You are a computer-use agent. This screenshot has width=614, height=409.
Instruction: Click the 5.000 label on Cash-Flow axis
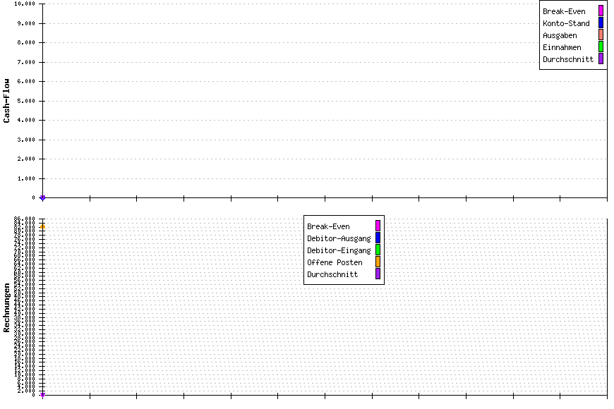[x=27, y=101]
